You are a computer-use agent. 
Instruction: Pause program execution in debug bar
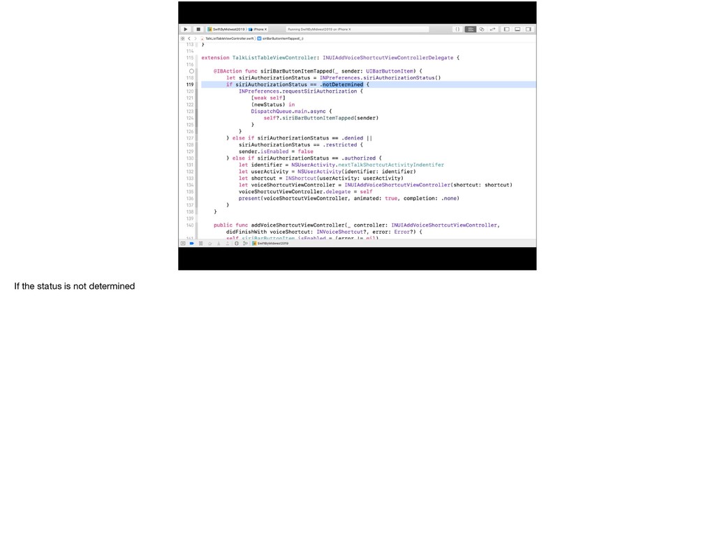point(200,243)
